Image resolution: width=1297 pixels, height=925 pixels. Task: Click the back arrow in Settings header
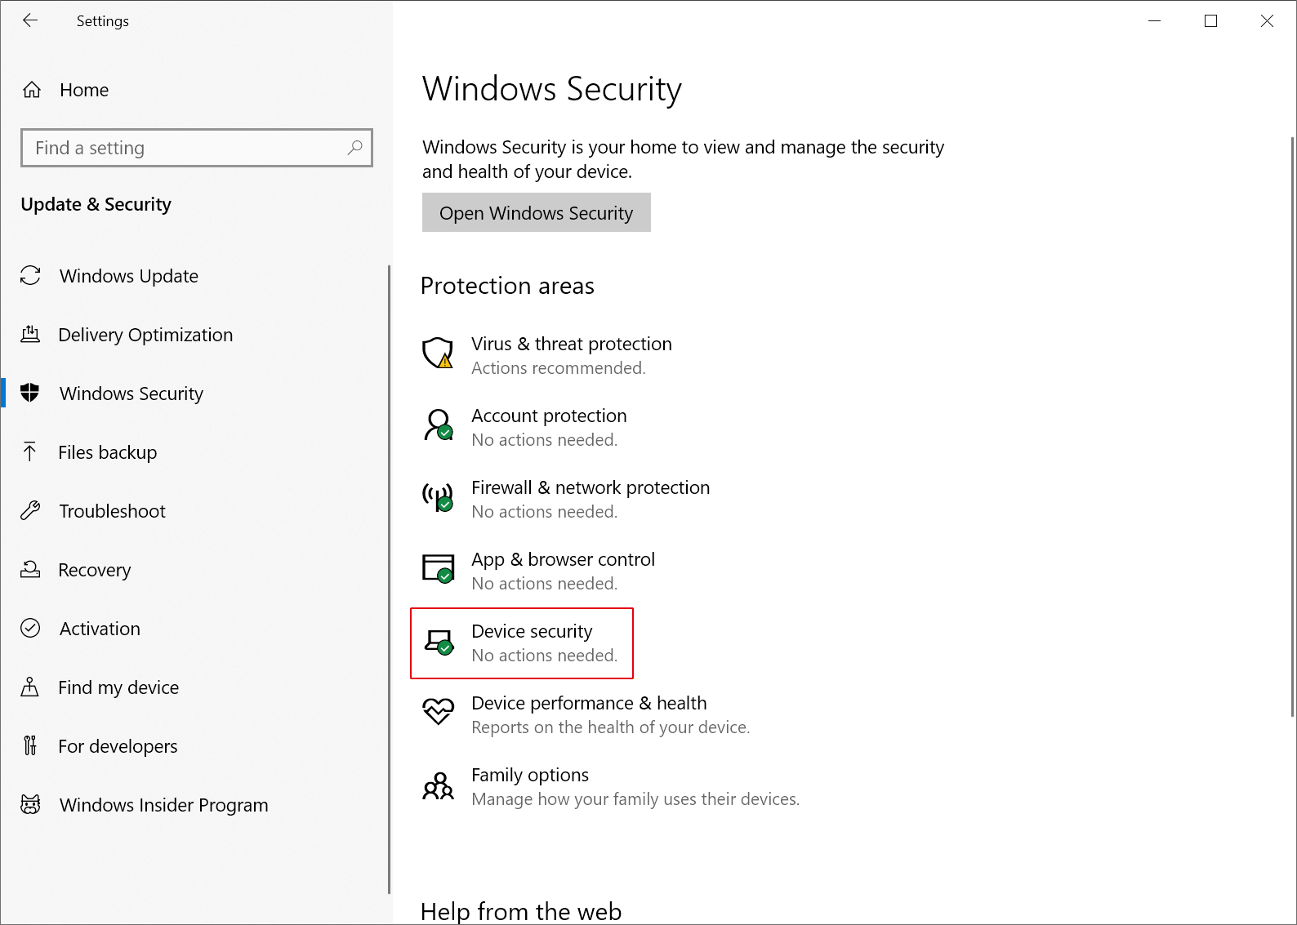(30, 21)
